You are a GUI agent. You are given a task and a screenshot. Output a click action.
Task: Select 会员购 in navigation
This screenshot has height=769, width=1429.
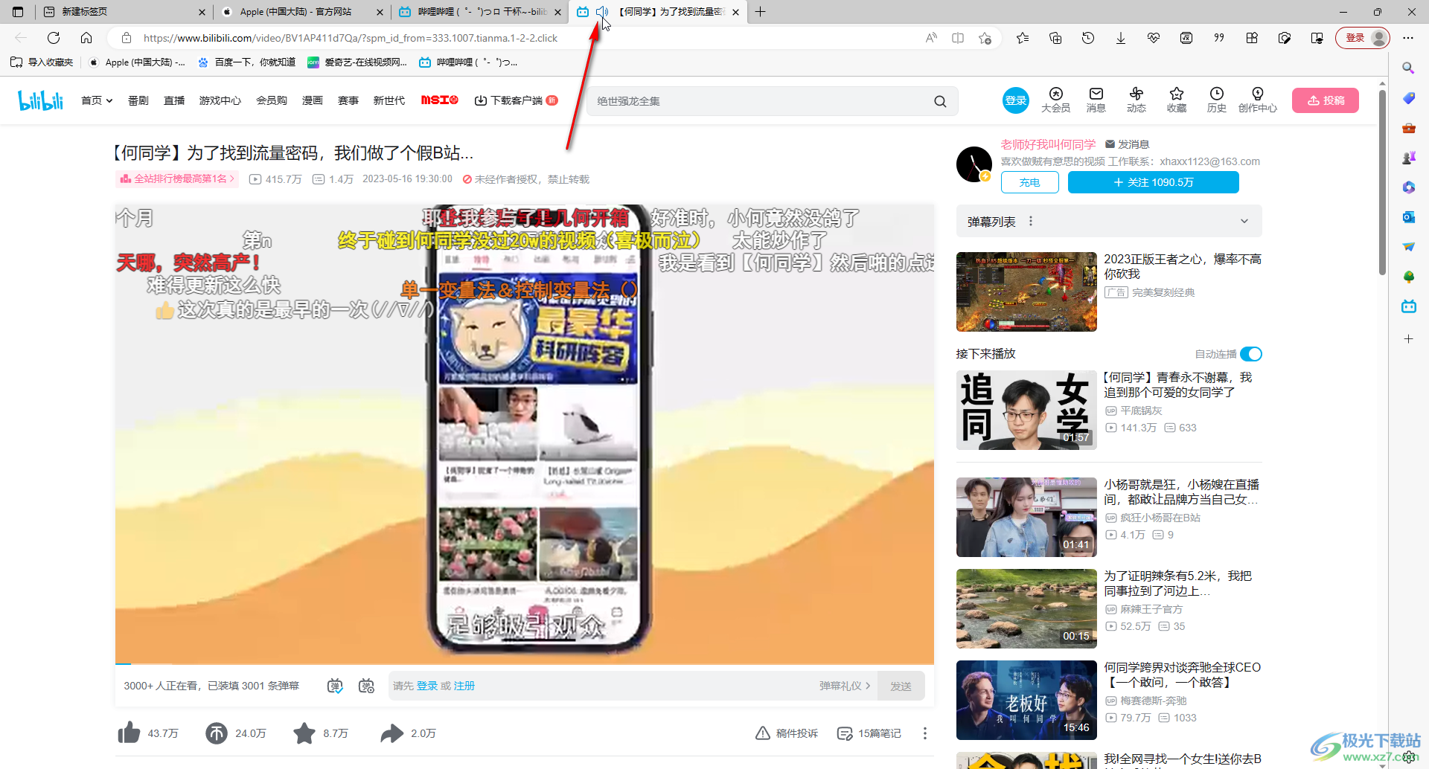point(272,100)
